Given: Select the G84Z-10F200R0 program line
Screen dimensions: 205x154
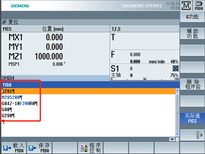Looking at the screenshot, I should coord(20,104).
